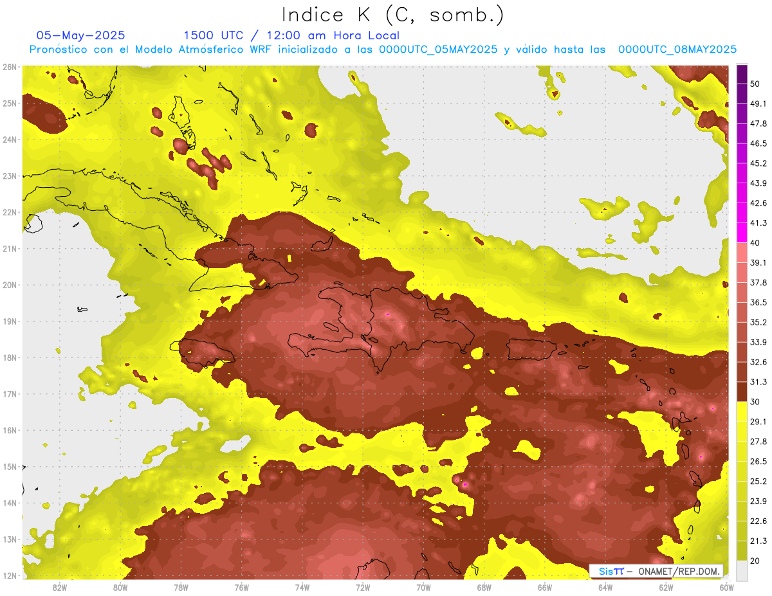Screen dimensions: 772x596
Task: Click the "70W" longitude label
Action: click(423, 587)
